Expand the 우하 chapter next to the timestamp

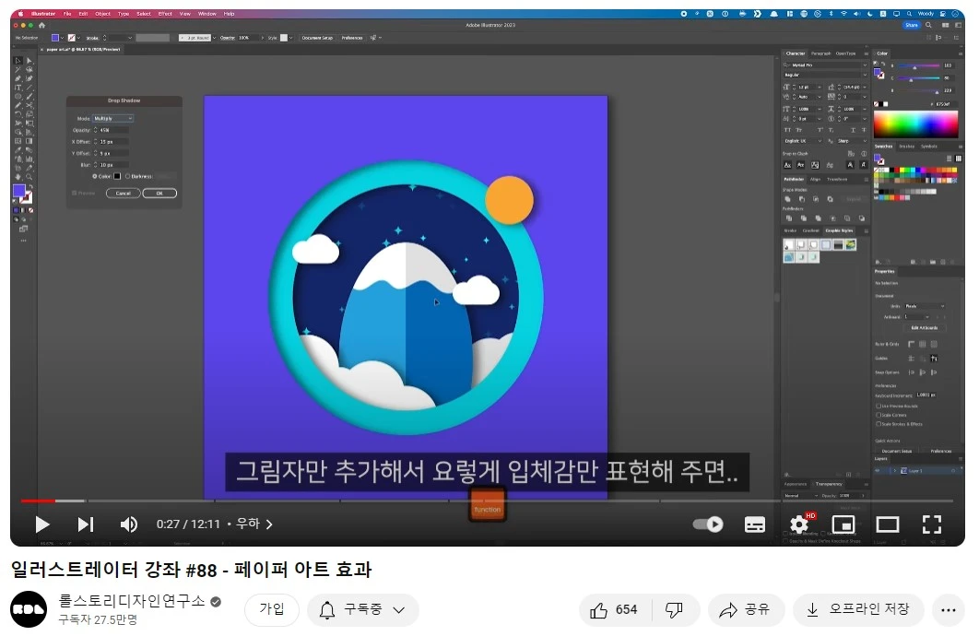pos(268,524)
